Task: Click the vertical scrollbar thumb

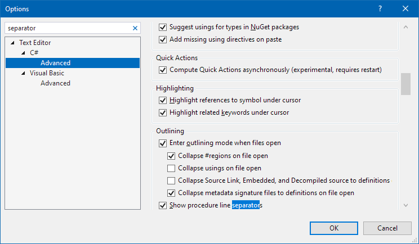Action: pyautogui.click(x=405, y=84)
